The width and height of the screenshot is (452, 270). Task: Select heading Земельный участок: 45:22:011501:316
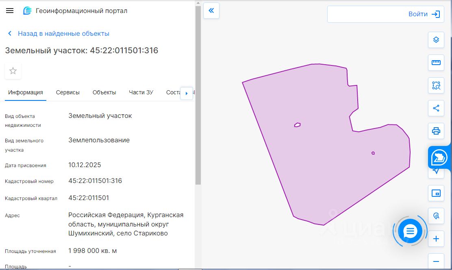(82, 50)
